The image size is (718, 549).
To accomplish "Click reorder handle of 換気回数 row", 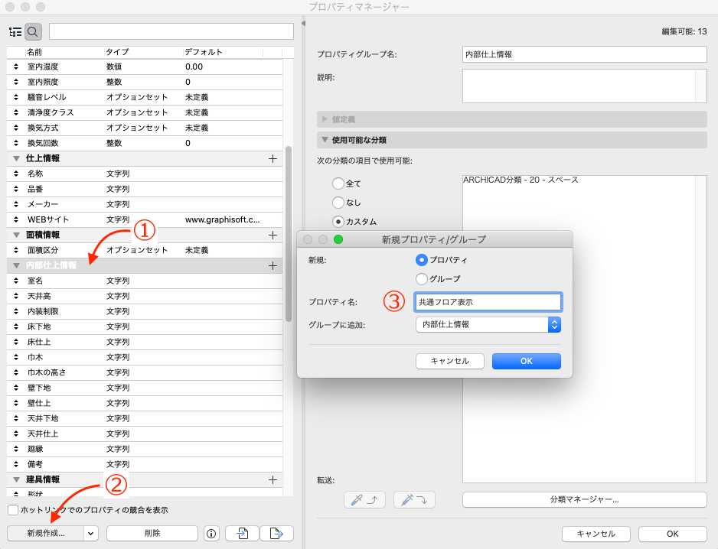I will click(x=16, y=143).
